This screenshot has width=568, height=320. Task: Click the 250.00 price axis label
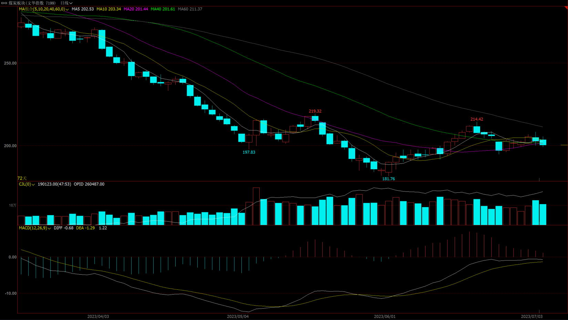[10, 63]
